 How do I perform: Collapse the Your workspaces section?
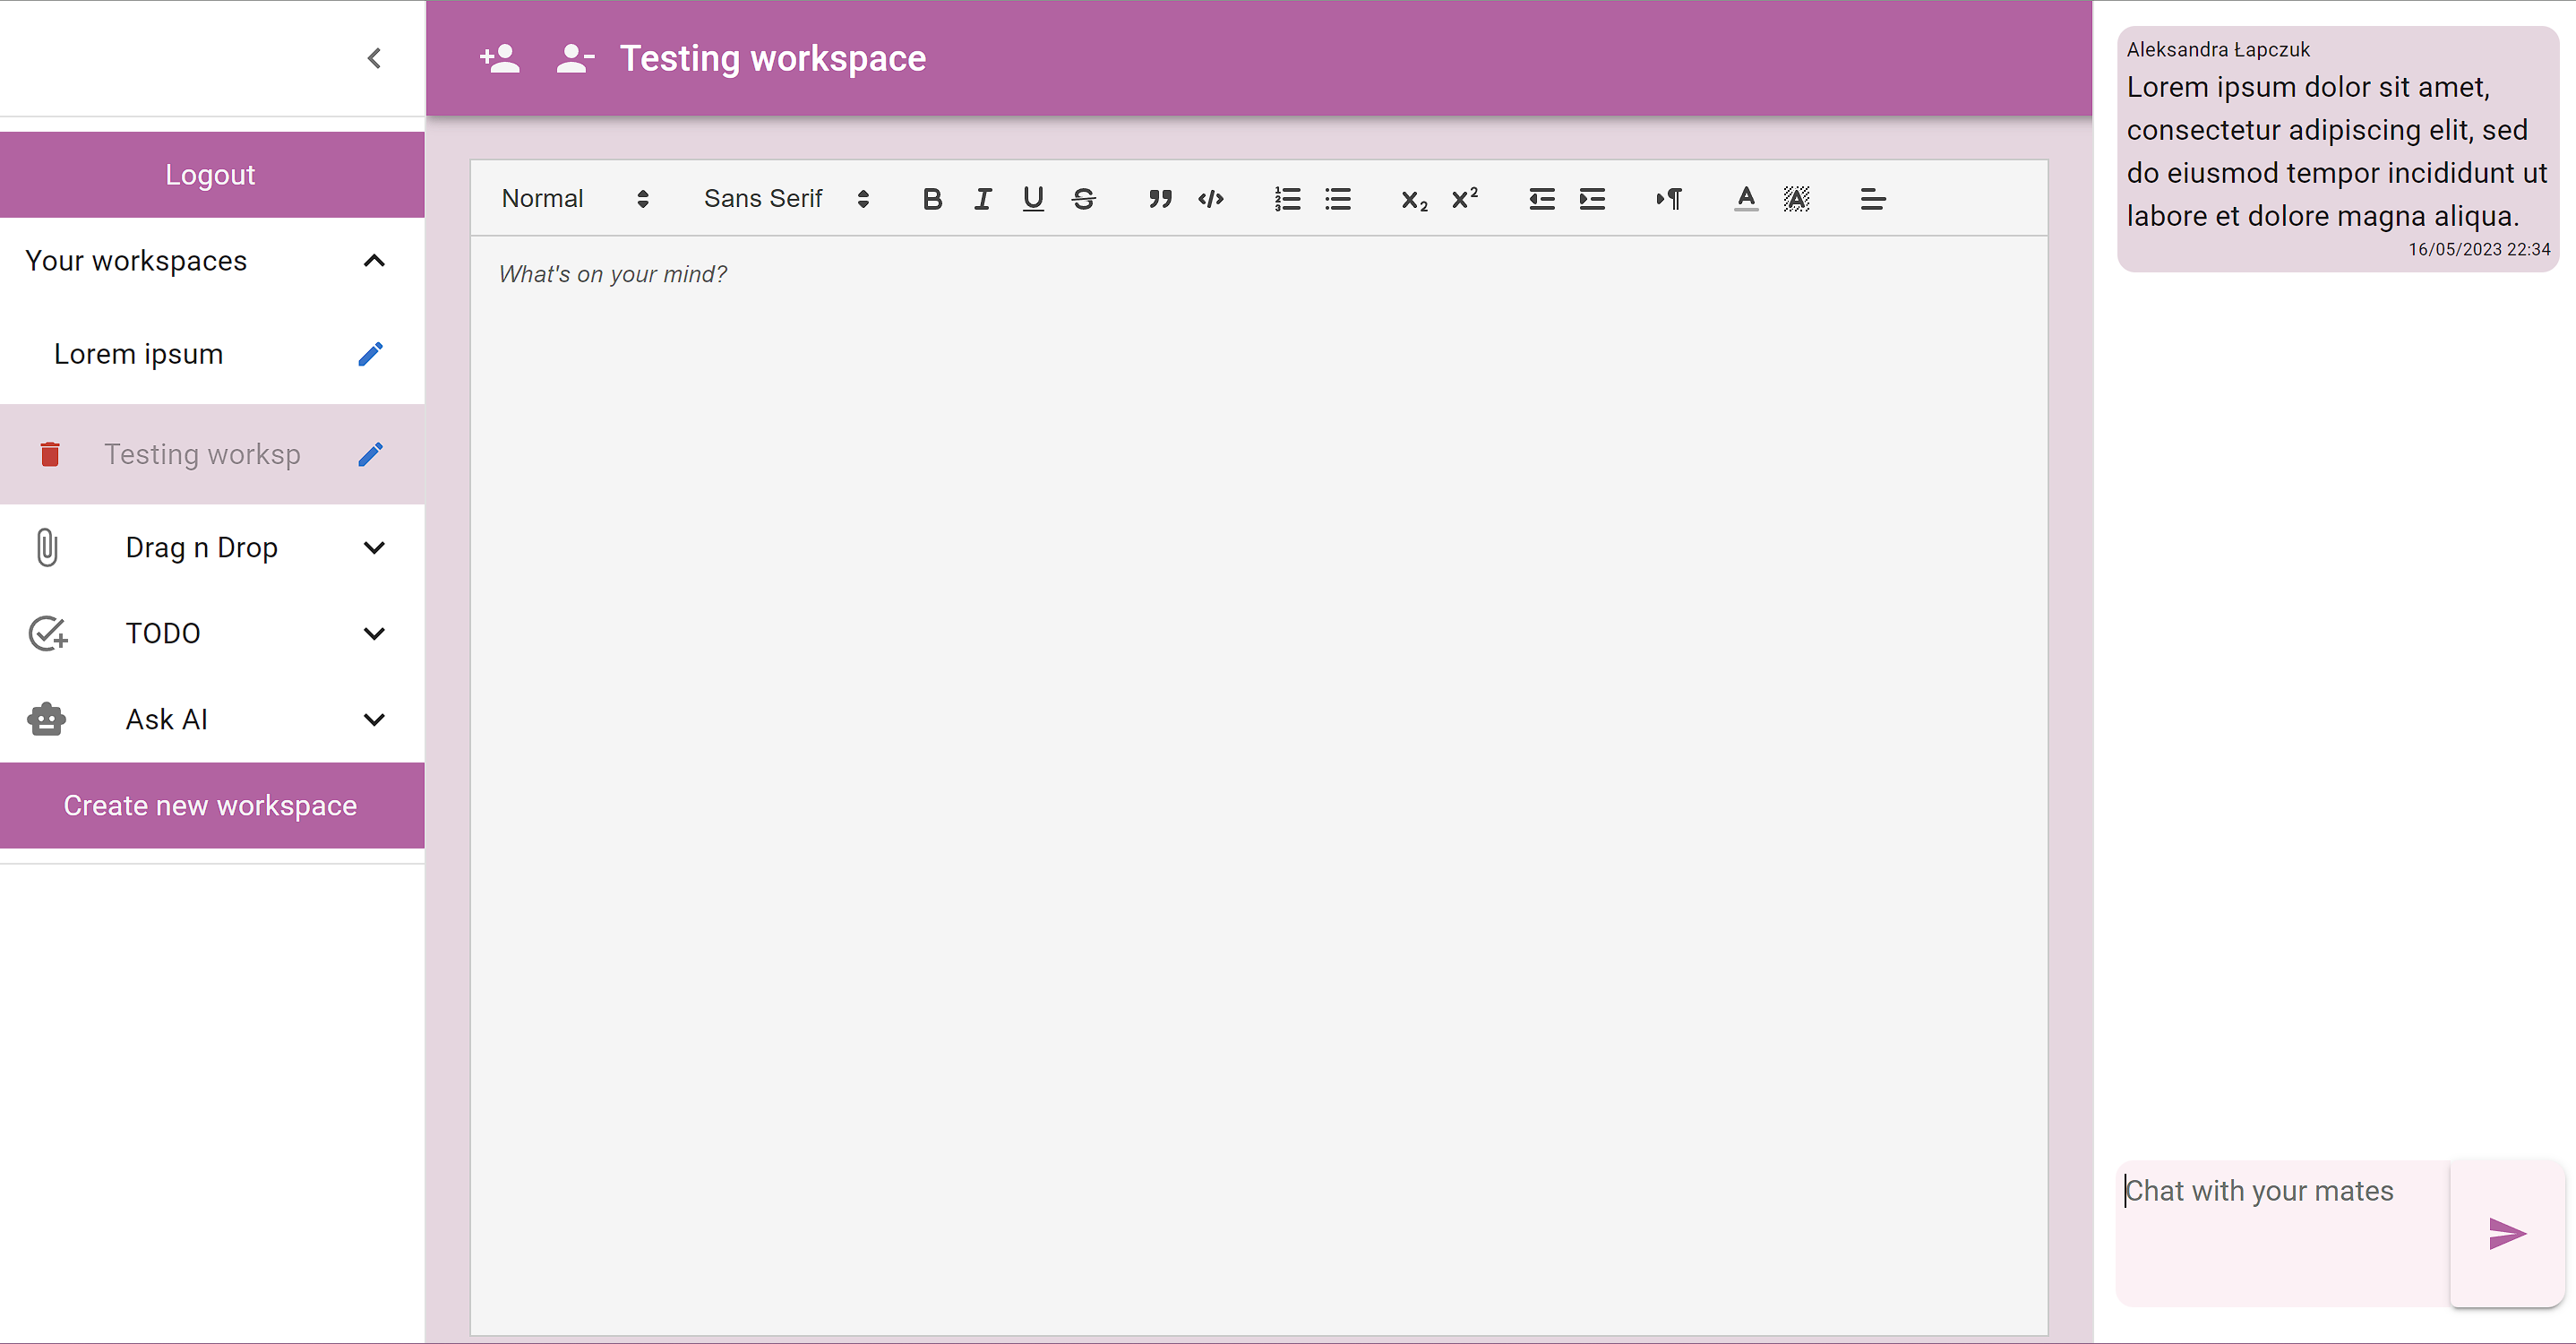coord(374,261)
